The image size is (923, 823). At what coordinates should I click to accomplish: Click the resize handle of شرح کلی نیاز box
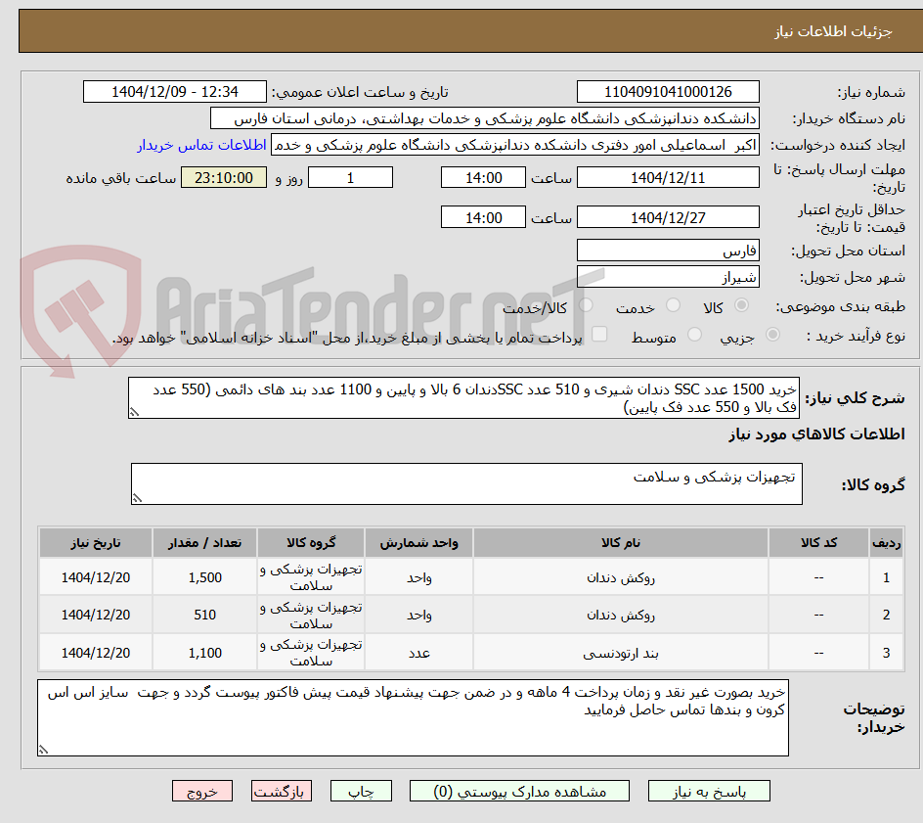[134, 412]
